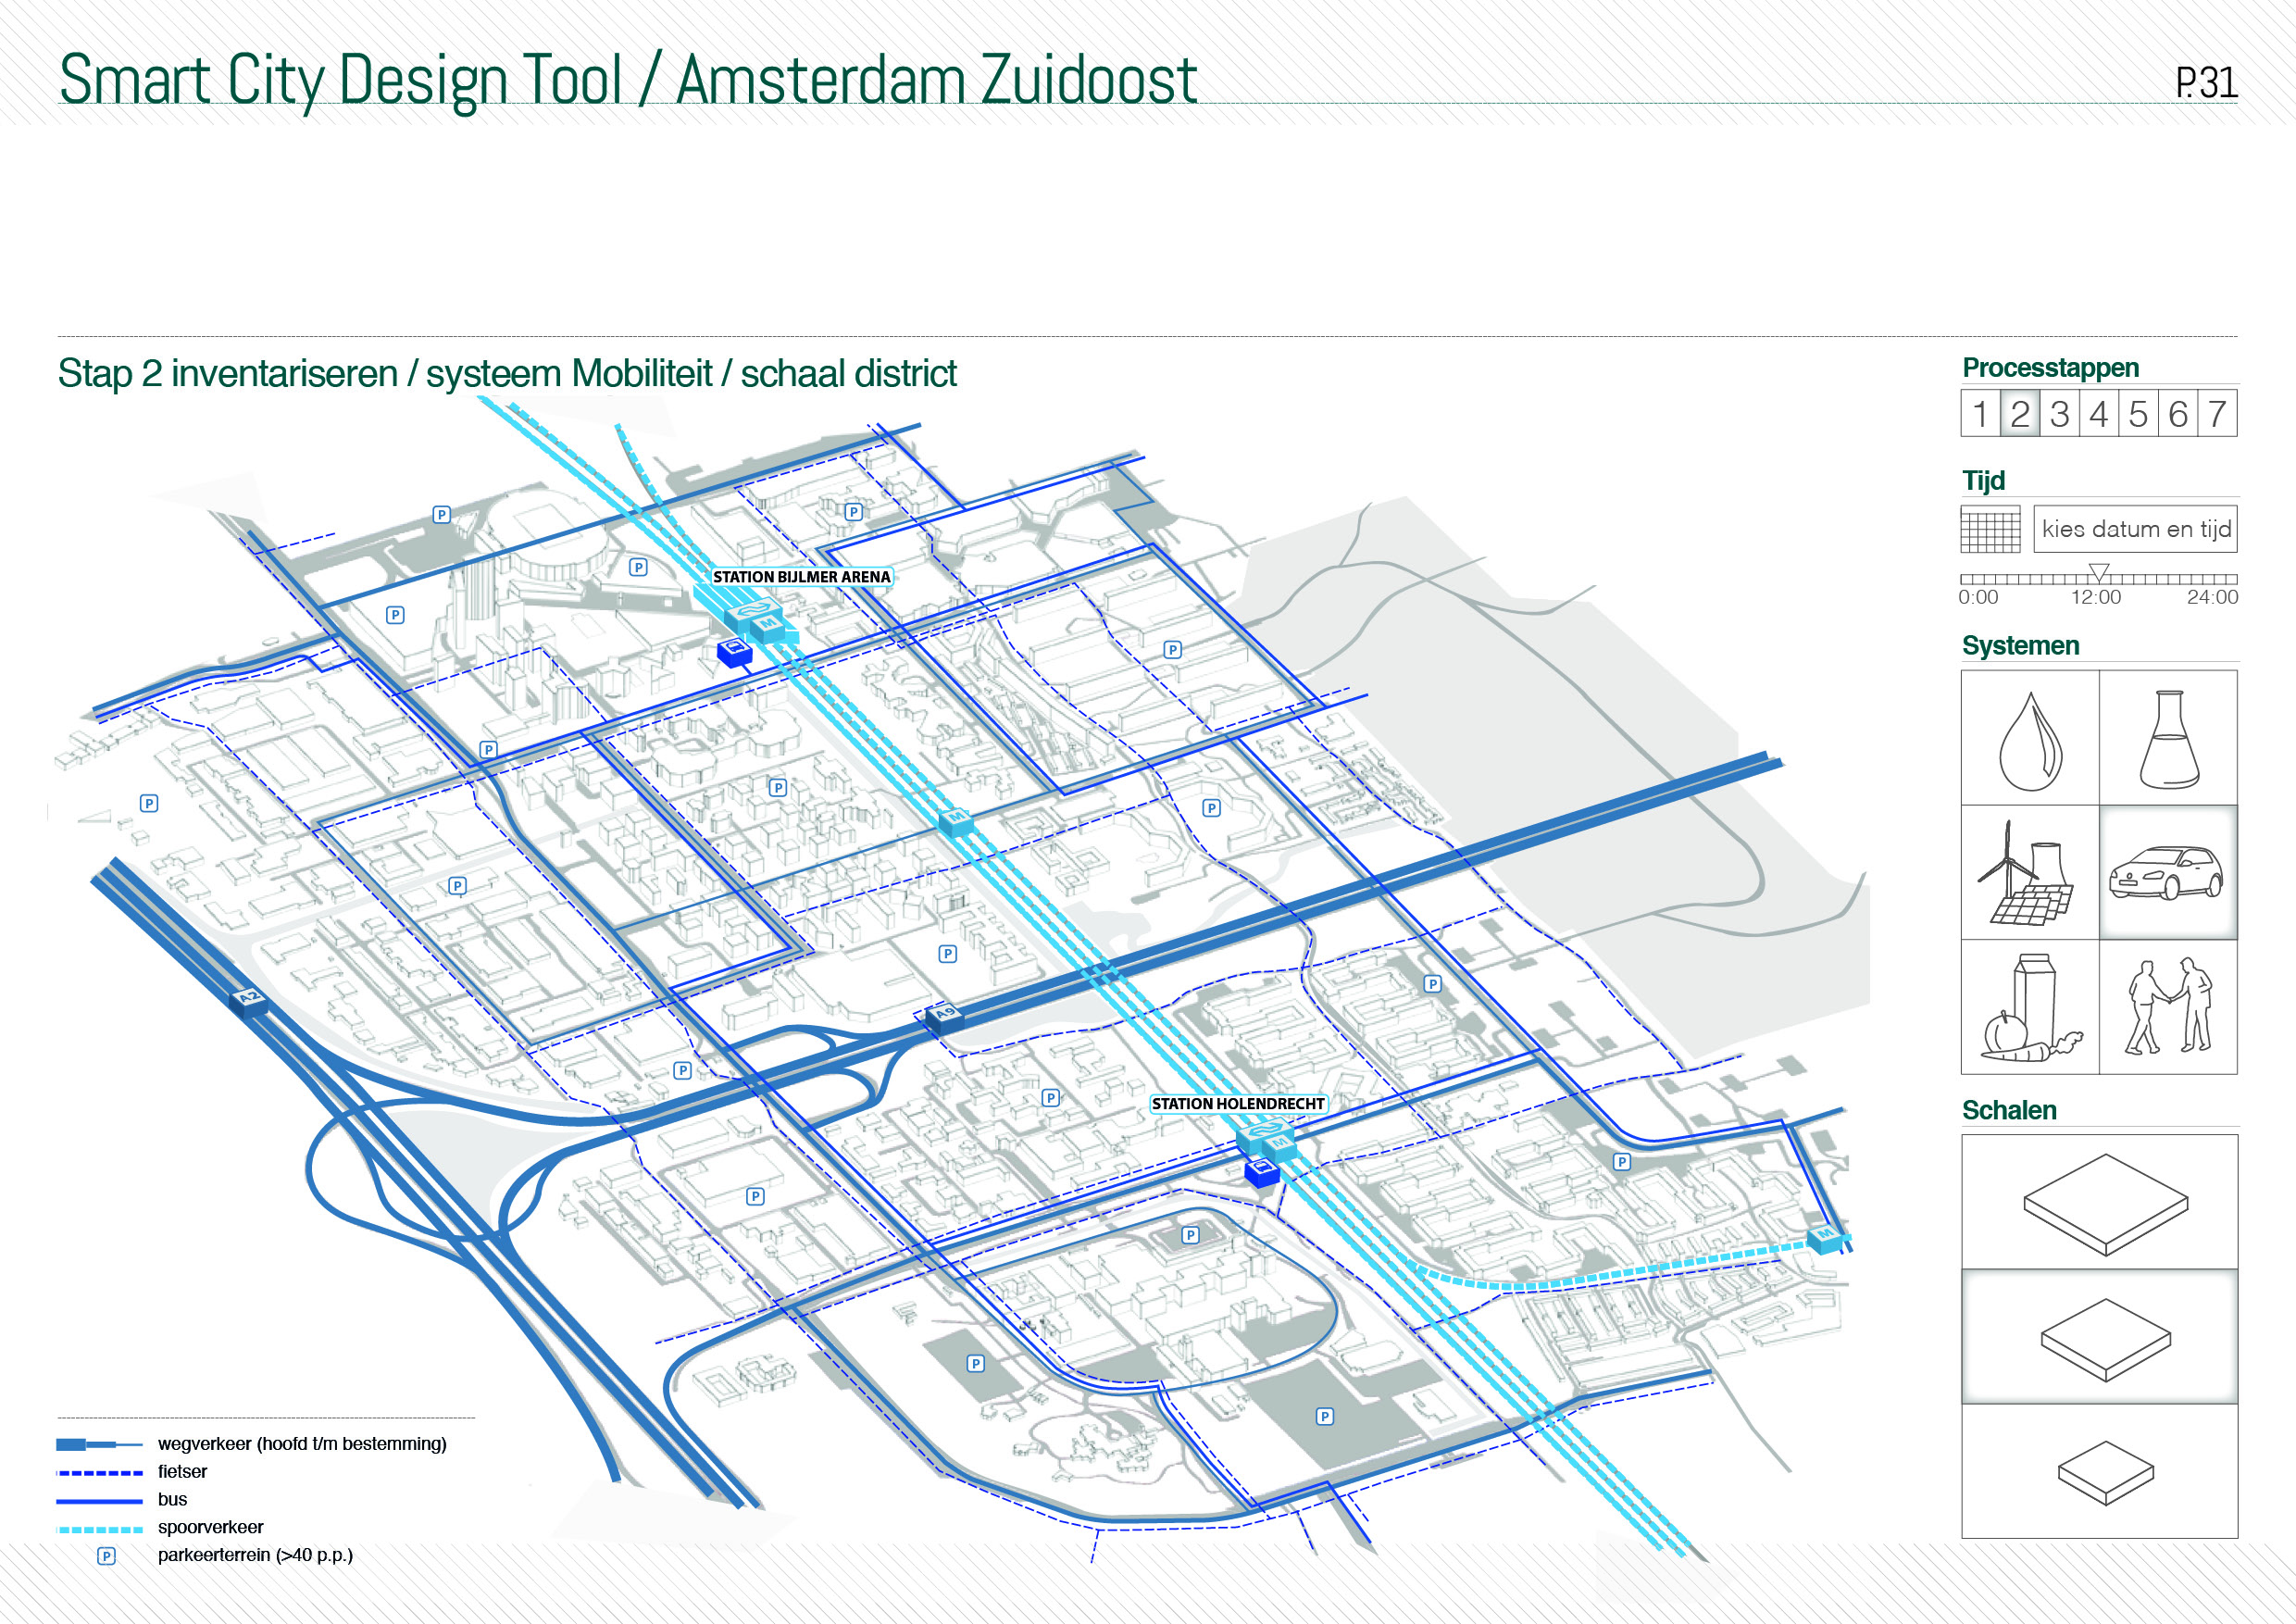Choose the medium district scale slab icon

(2100, 1338)
